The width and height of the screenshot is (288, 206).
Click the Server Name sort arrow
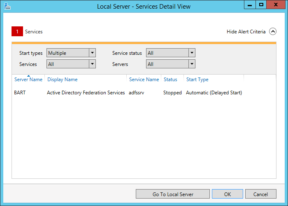pos(28,76)
